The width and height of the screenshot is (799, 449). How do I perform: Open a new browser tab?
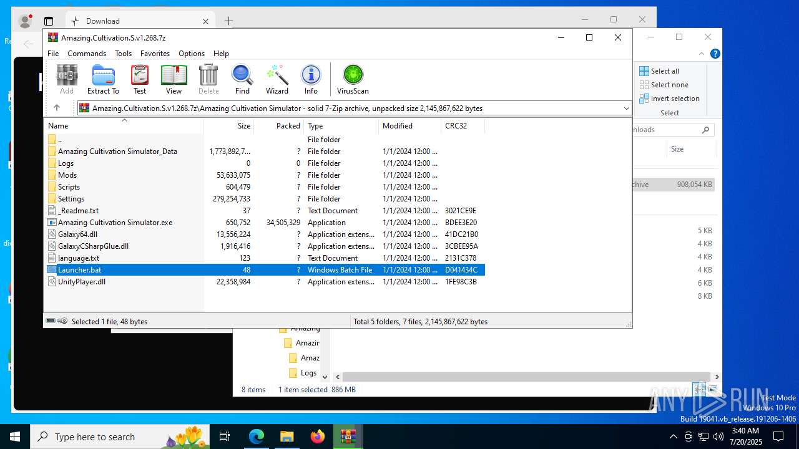[x=228, y=21]
